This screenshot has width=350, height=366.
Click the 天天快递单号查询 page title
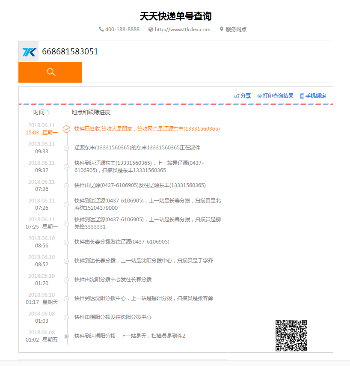tap(176, 16)
